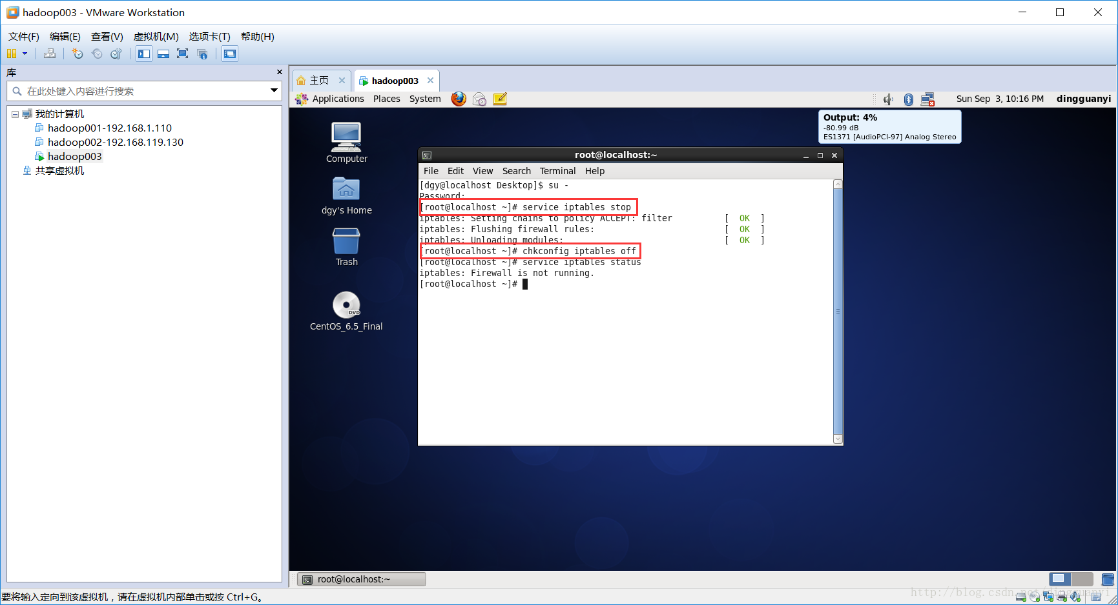Collapse the 我的计算机 tree node
Image resolution: width=1118 pixels, height=605 pixels.
pyautogui.click(x=15, y=114)
